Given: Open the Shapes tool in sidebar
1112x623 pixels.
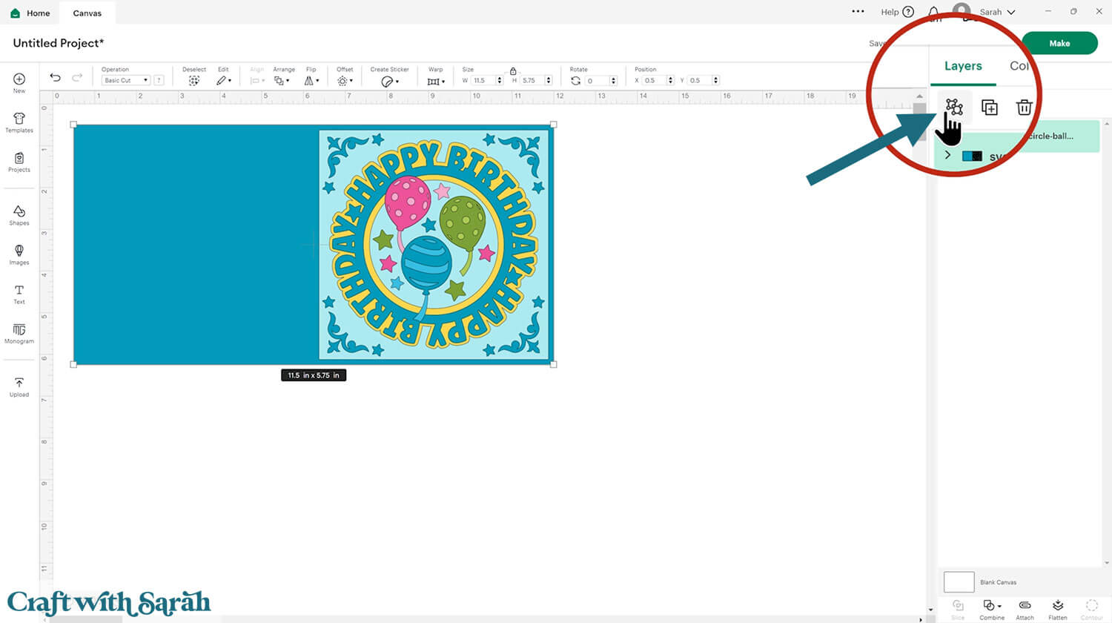Looking at the screenshot, I should pyautogui.click(x=19, y=215).
